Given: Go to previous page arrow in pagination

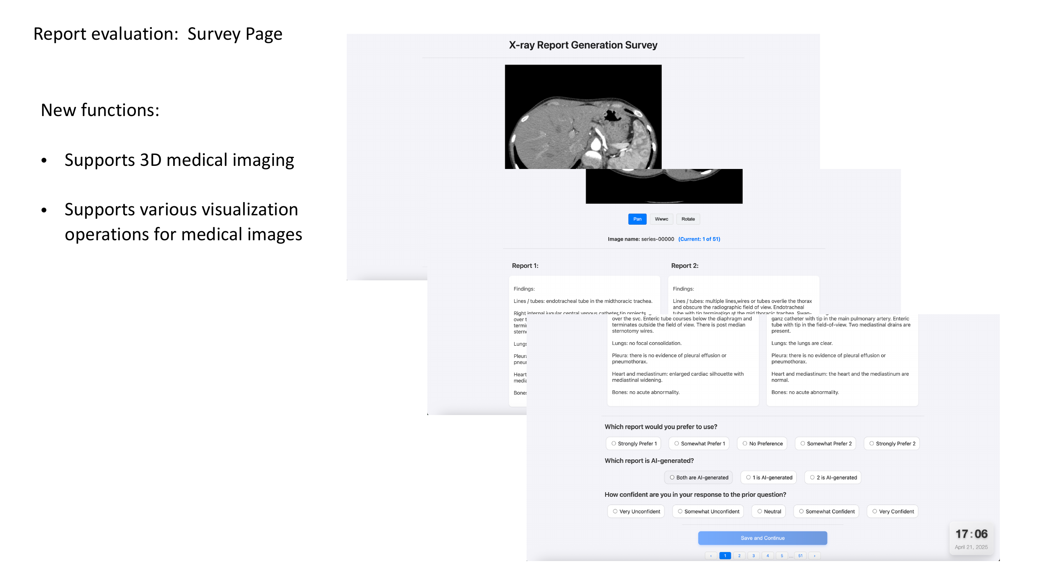Looking at the screenshot, I should coord(711,556).
